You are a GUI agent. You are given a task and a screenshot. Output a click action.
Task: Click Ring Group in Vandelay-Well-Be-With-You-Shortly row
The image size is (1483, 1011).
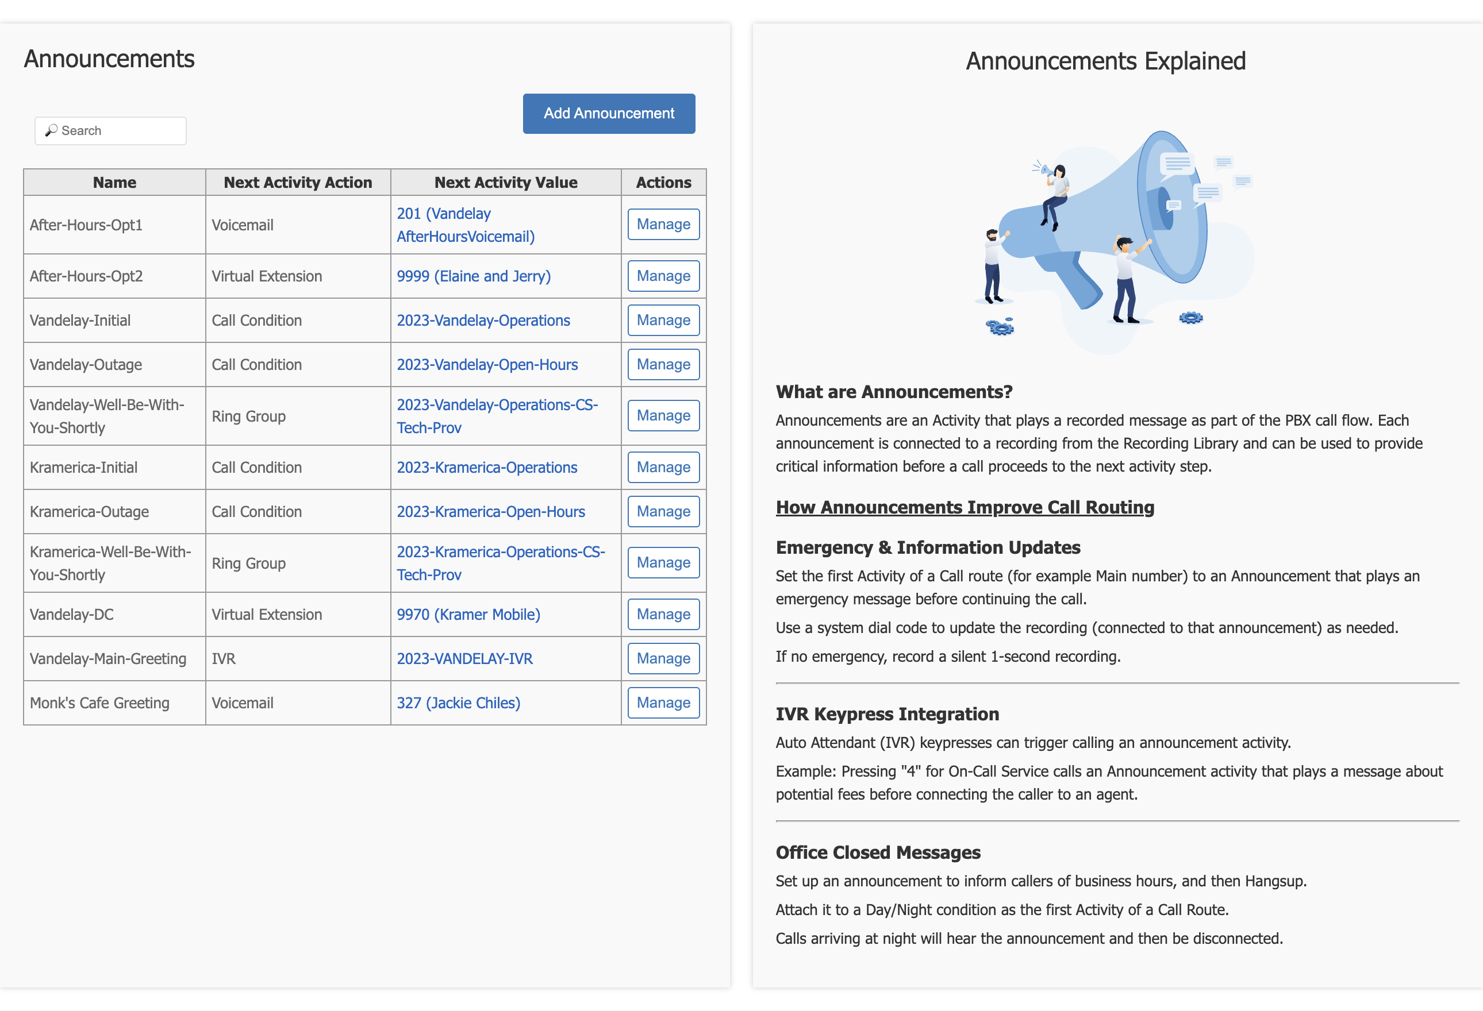click(x=298, y=416)
